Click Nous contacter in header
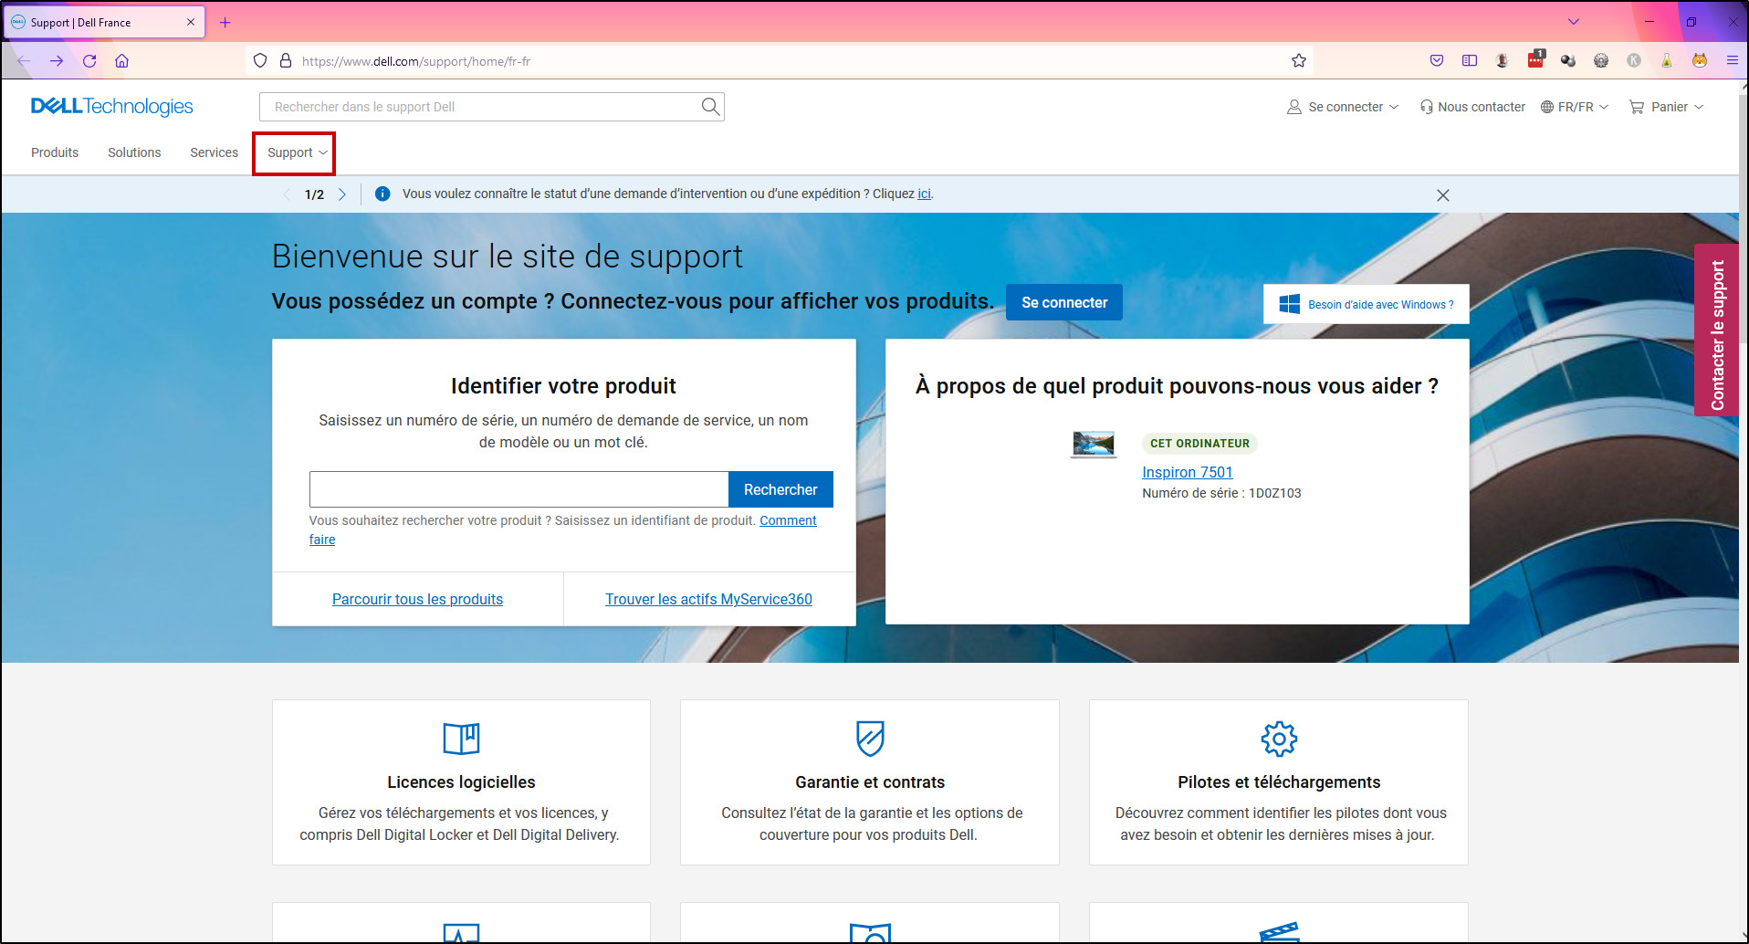 point(1472,107)
